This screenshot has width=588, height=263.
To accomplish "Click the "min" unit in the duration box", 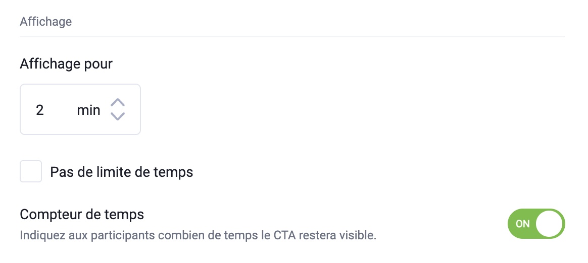I will (88, 110).
